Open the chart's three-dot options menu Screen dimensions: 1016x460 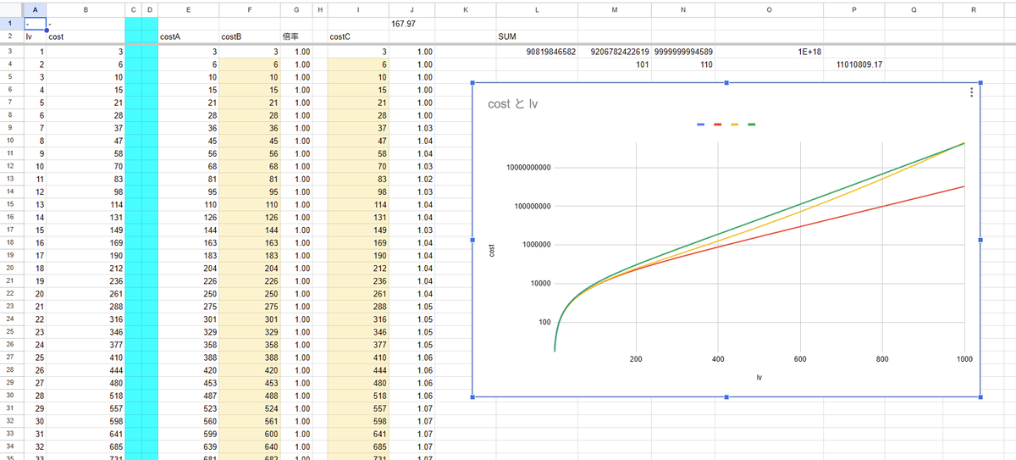pos(970,93)
